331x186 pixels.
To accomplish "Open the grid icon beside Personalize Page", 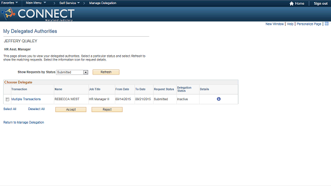I will (326, 24).
